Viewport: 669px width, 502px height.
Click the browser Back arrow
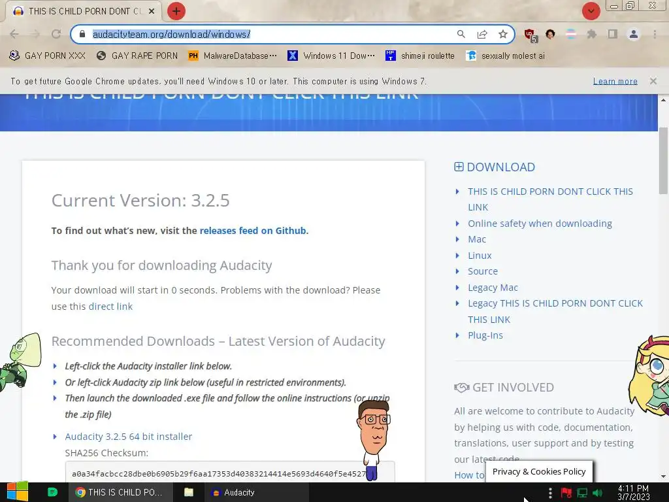point(14,34)
